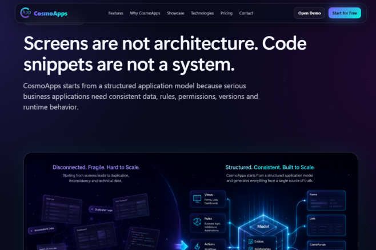Click the Model cube label
Viewport: 376px width, 250px height.
pyautogui.click(x=263, y=226)
